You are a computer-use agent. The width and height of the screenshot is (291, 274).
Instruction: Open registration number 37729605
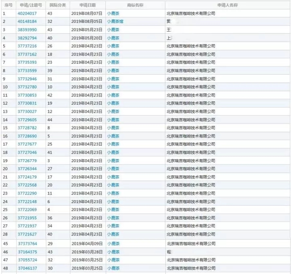[x=27, y=120]
